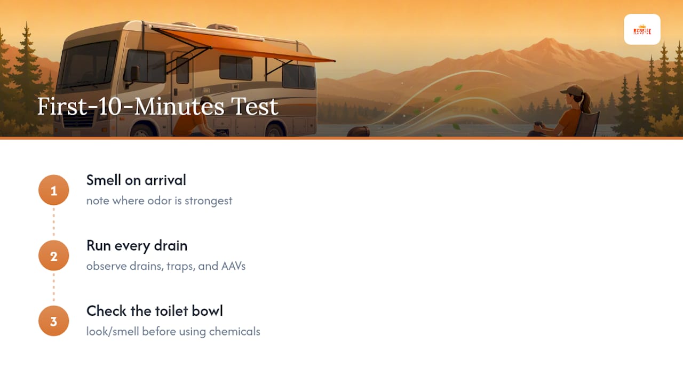Click the 'Run every drain' heading
This screenshot has width=683, height=384.
point(137,246)
